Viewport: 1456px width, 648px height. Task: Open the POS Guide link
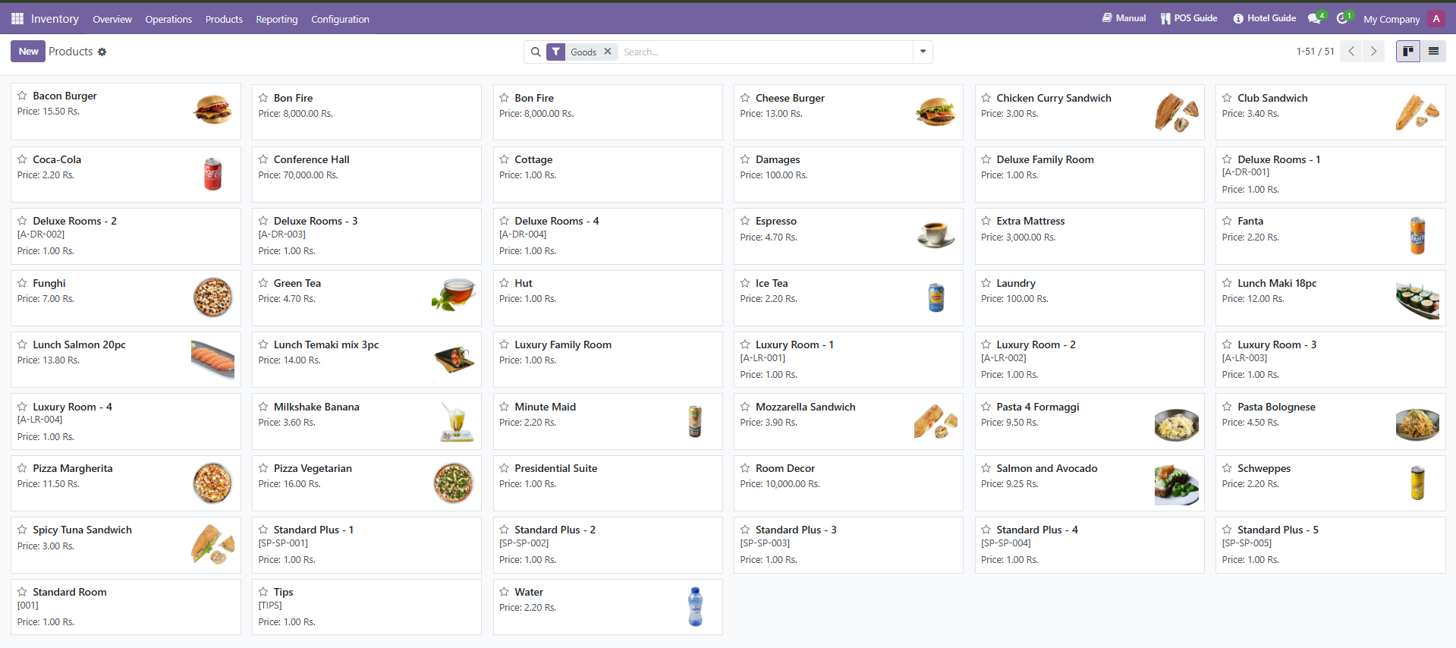1189,18
